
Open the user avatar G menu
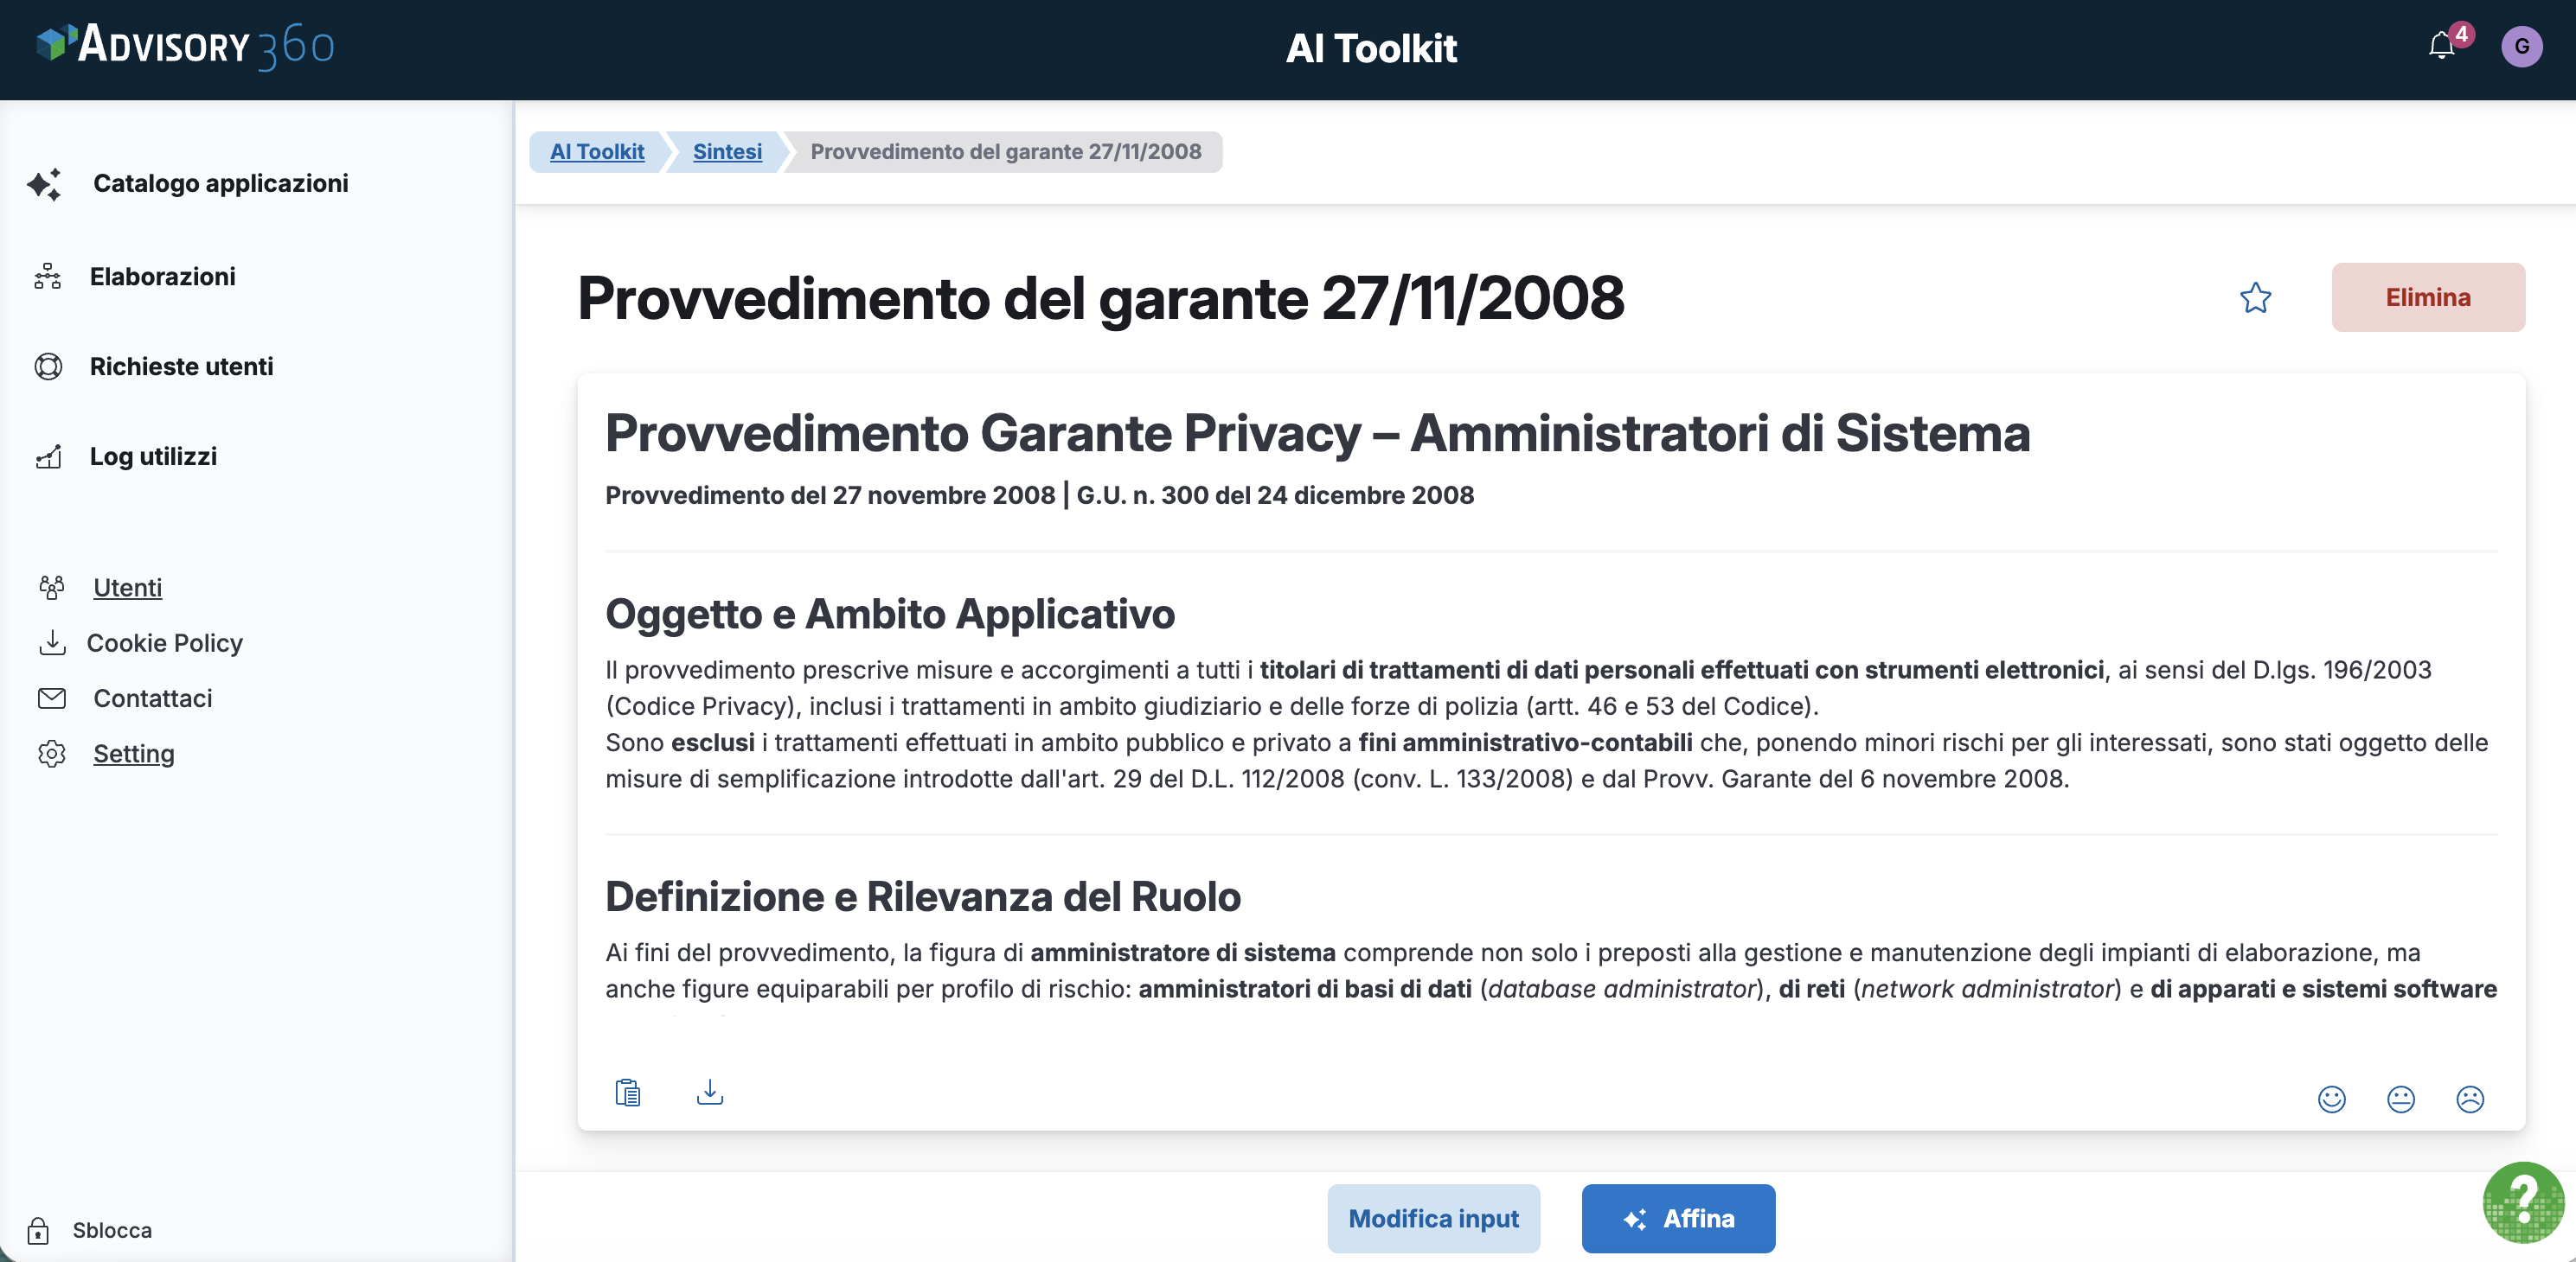click(x=2521, y=46)
